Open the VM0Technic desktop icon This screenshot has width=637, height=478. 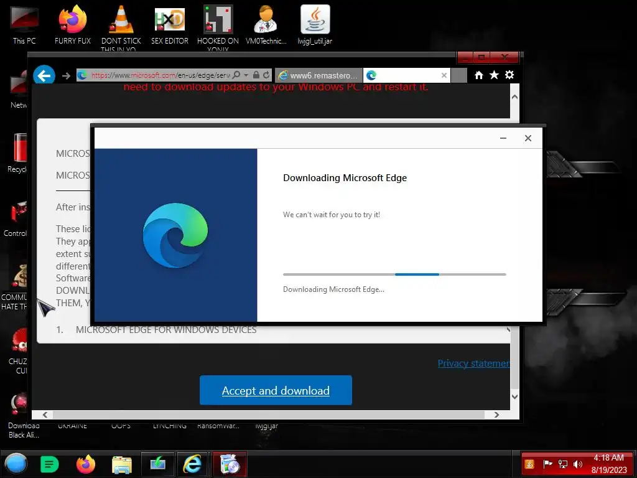266,24
